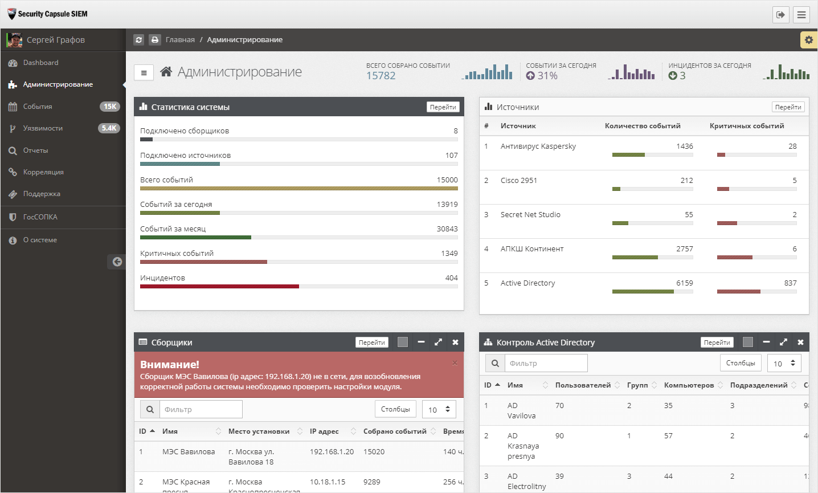Click the Перейти button in Статистика системы
Screen dimensions: 818x493
(x=443, y=107)
